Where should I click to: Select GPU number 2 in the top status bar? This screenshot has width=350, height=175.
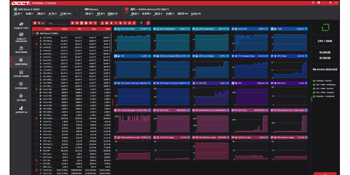click(126, 12)
